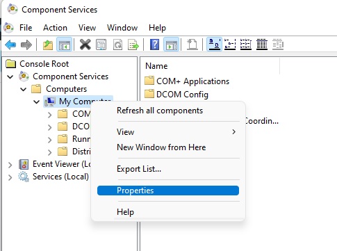The image size is (337, 251).
Task: Select Detail view toolbar button
Action: [x=262, y=44]
